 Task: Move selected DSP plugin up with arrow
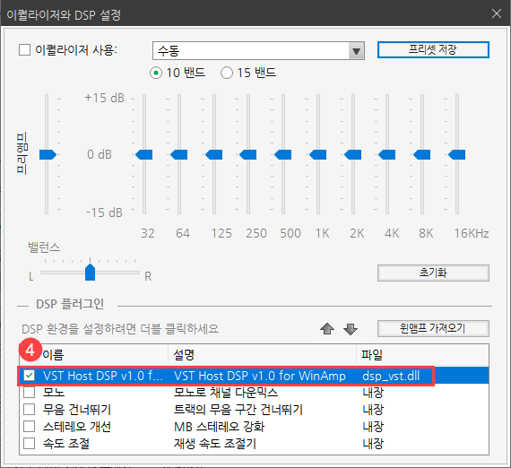tap(327, 329)
